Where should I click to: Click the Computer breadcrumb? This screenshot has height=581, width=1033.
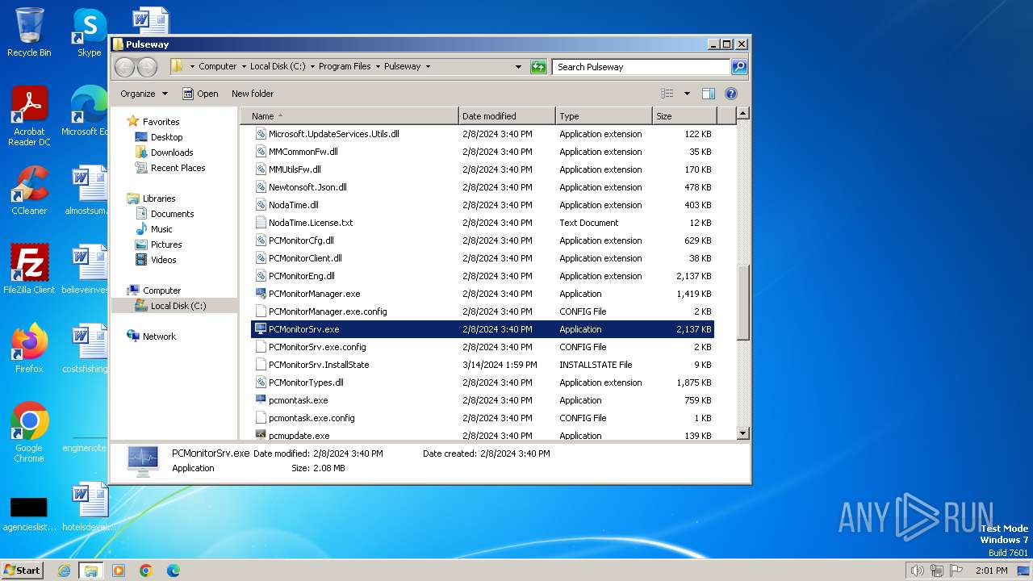pyautogui.click(x=218, y=67)
